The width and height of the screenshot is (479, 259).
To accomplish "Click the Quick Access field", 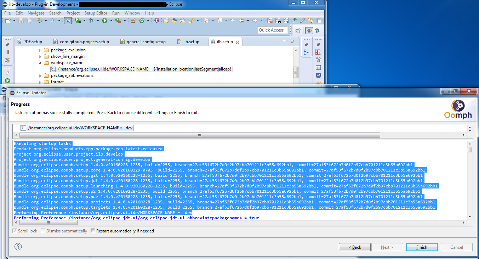I will click(272, 30).
